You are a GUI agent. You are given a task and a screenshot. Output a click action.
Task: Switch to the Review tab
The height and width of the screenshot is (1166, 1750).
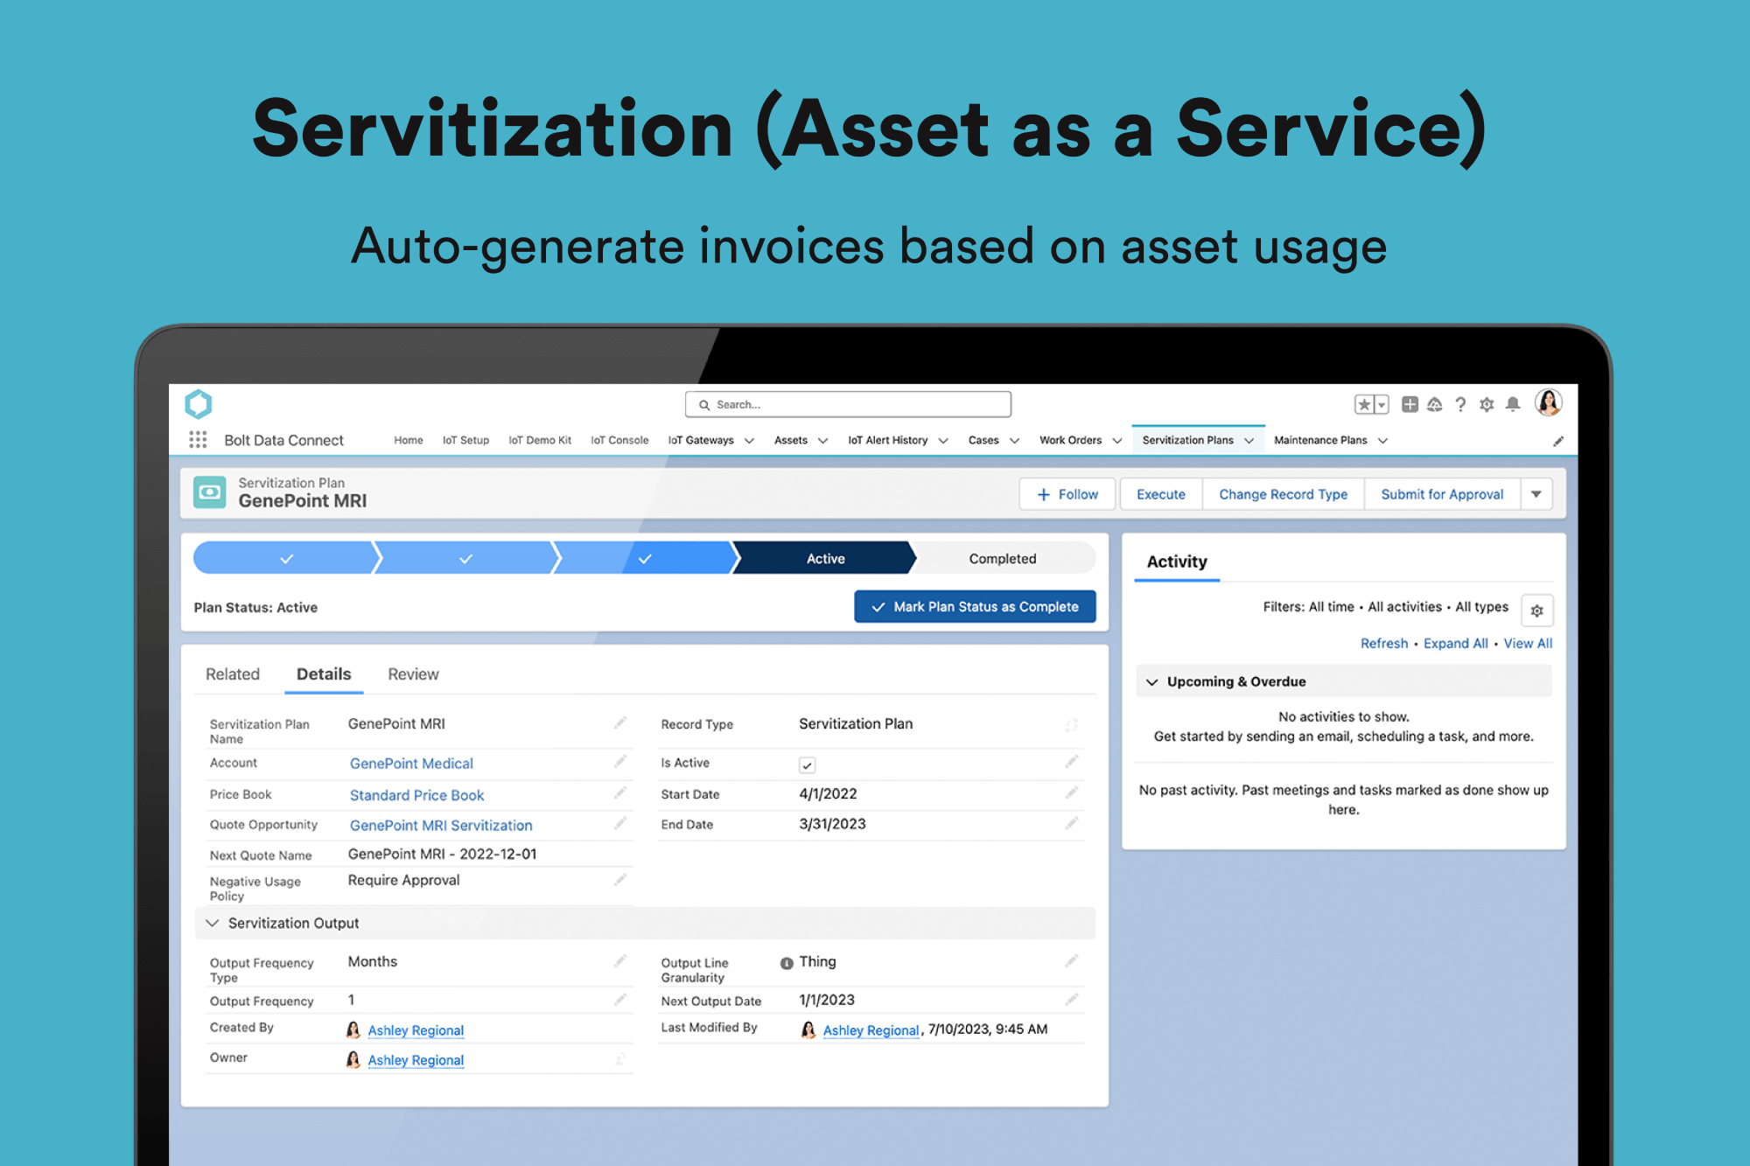413,674
